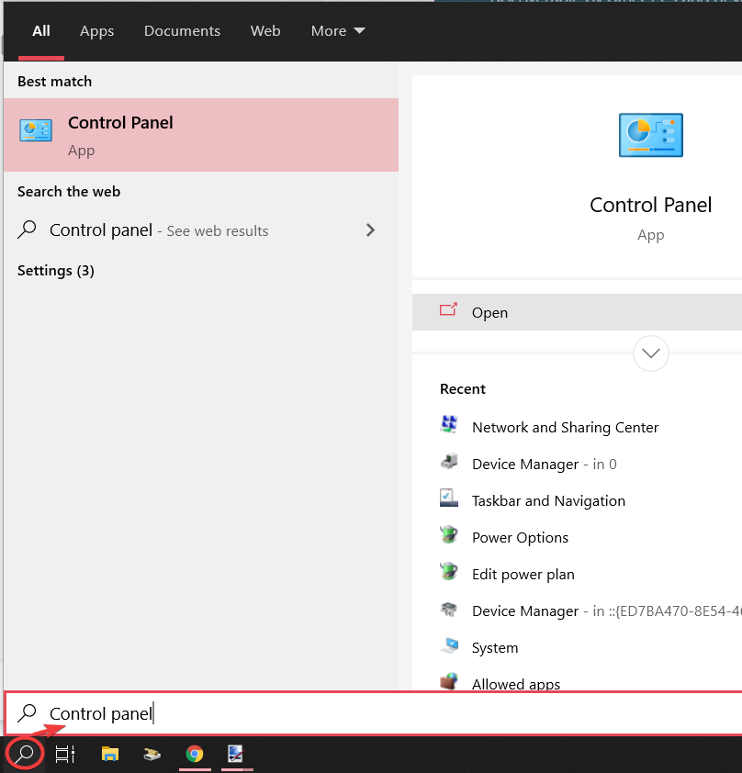Open Network and Sharing Center recent item
The height and width of the screenshot is (773, 742).
565,428
